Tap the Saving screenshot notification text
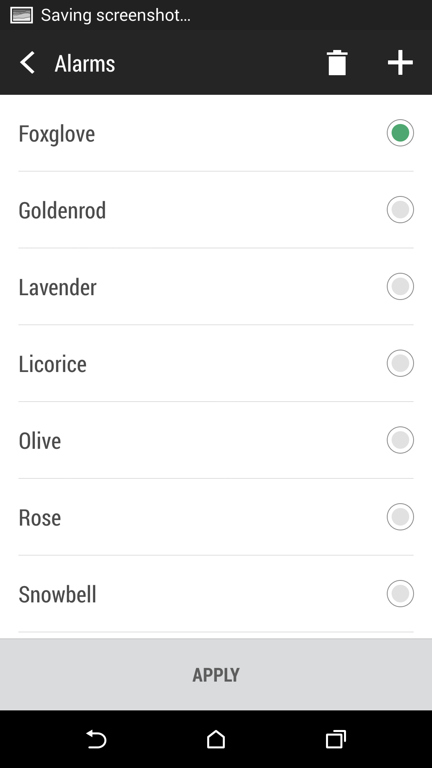This screenshot has width=432, height=768. click(116, 15)
